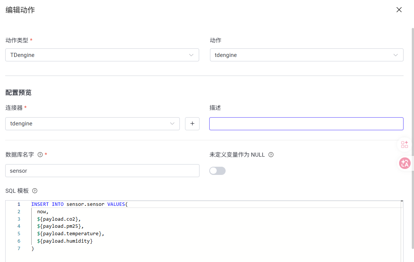This screenshot has height=262, width=414.
Task: Open the 动作 tdengine dropdown
Action: pyautogui.click(x=306, y=55)
